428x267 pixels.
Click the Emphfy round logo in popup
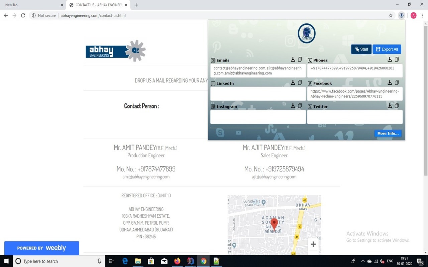(307, 33)
